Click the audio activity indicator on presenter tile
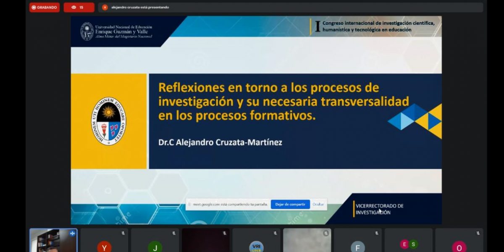 click(72, 233)
